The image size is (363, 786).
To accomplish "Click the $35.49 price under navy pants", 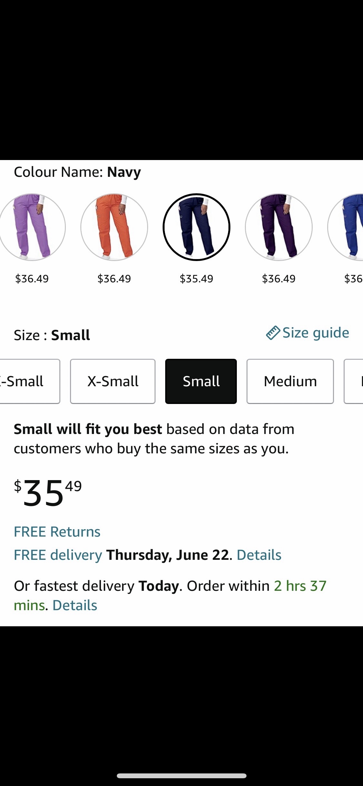I will pyautogui.click(x=196, y=278).
